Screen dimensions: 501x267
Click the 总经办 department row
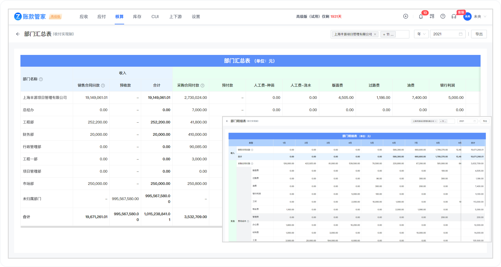point(28,110)
